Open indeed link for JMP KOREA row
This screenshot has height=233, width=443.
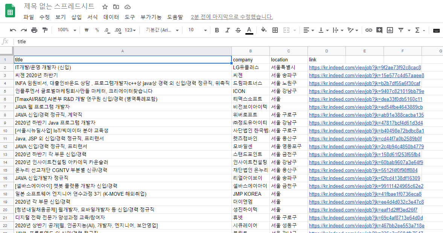click(365, 194)
